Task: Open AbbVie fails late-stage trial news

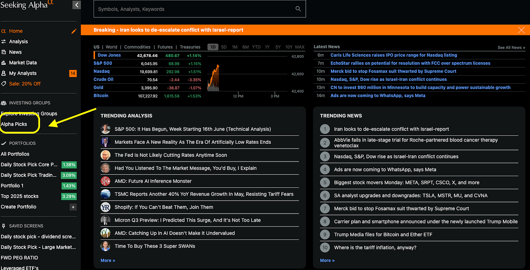Action: [416, 143]
